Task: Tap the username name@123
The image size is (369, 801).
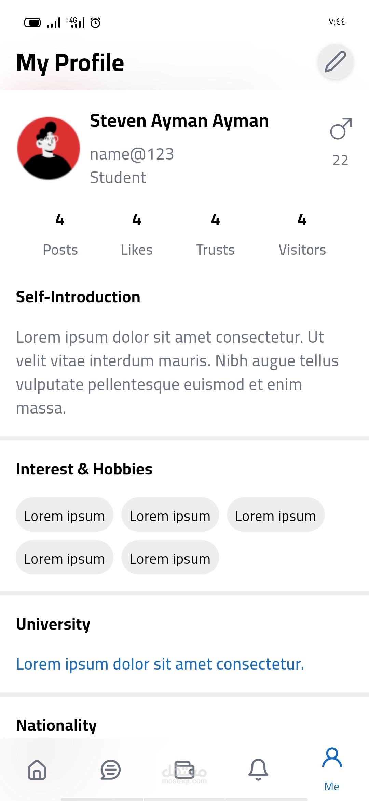Action: (132, 154)
